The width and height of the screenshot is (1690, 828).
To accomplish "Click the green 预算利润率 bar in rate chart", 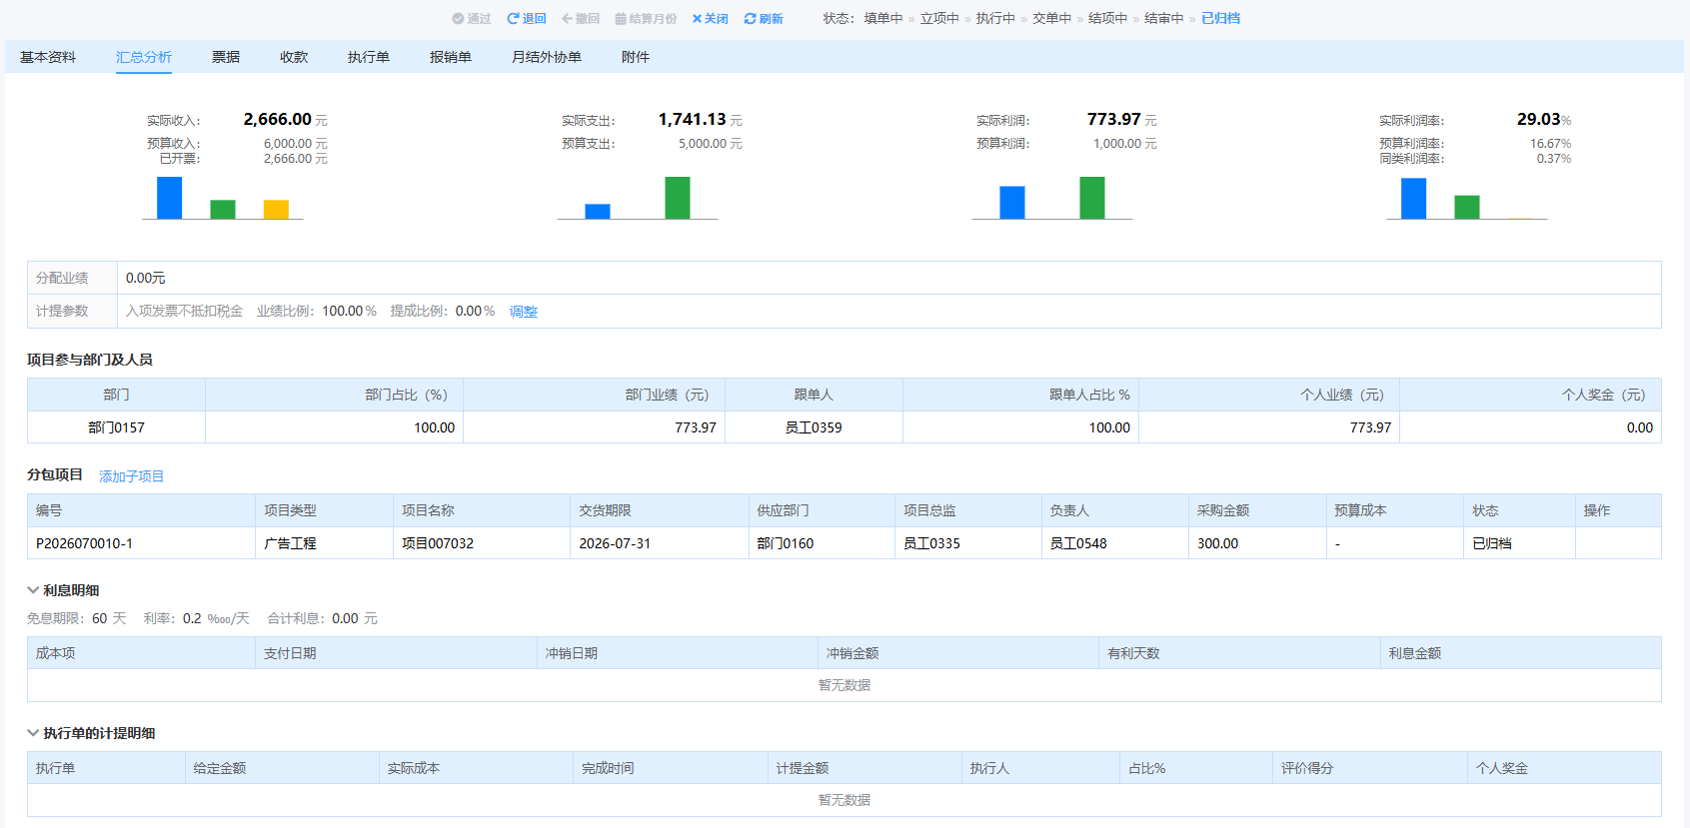I will point(1467,207).
